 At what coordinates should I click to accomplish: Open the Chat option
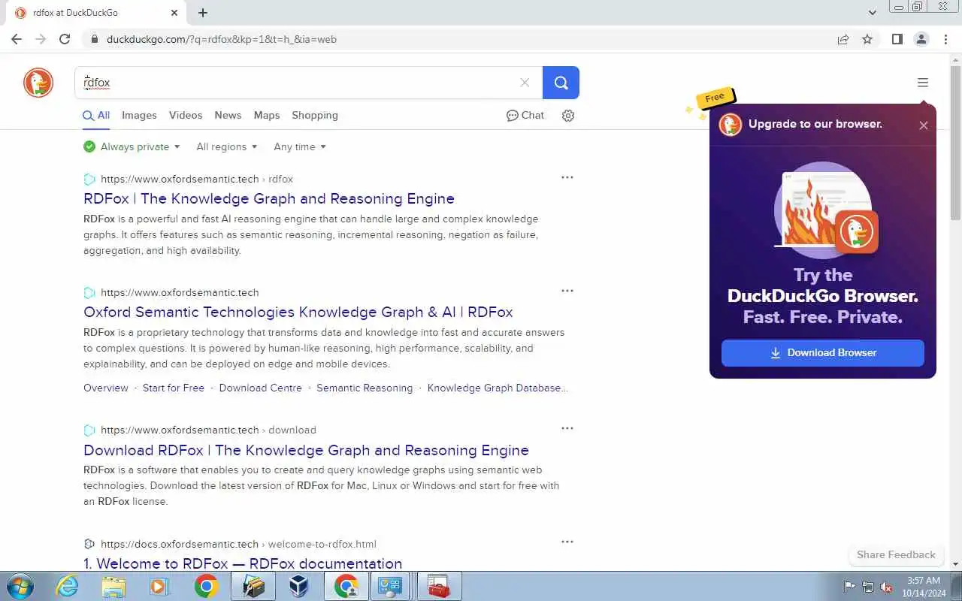(525, 115)
